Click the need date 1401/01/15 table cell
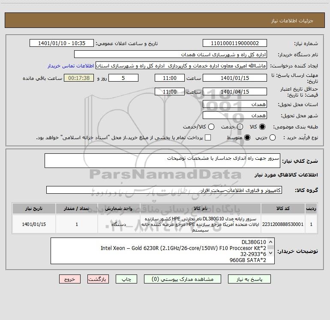The image size is (330, 320). coord(34,224)
